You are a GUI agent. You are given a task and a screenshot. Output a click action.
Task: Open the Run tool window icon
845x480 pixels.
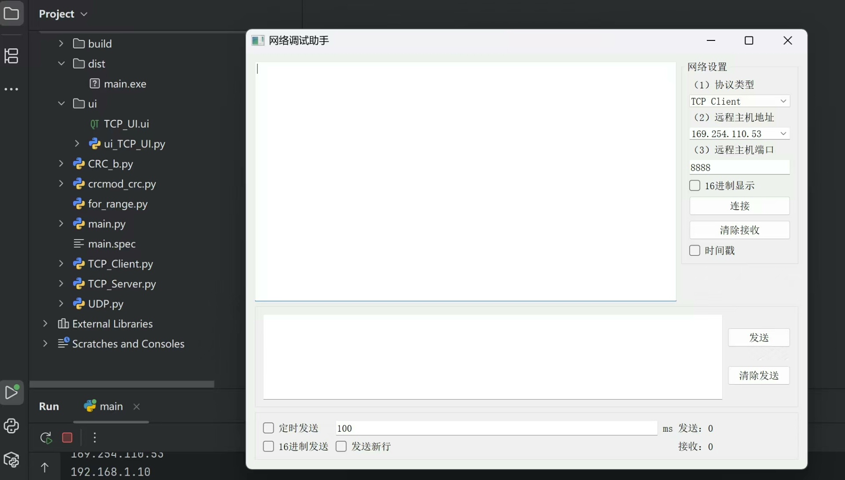11,392
